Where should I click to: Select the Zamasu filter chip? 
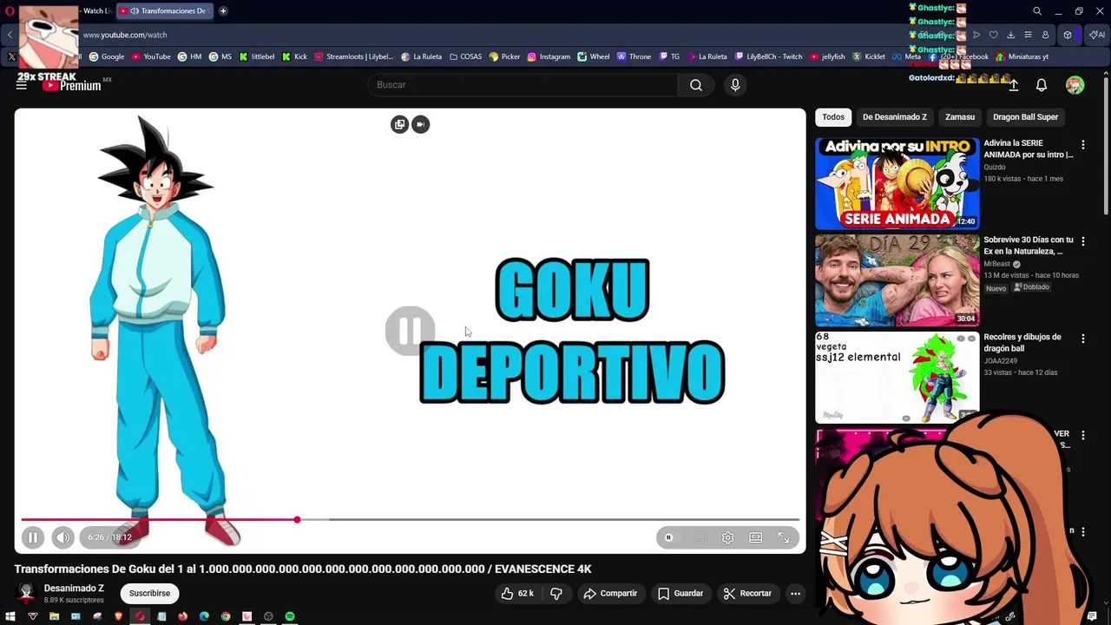(960, 117)
